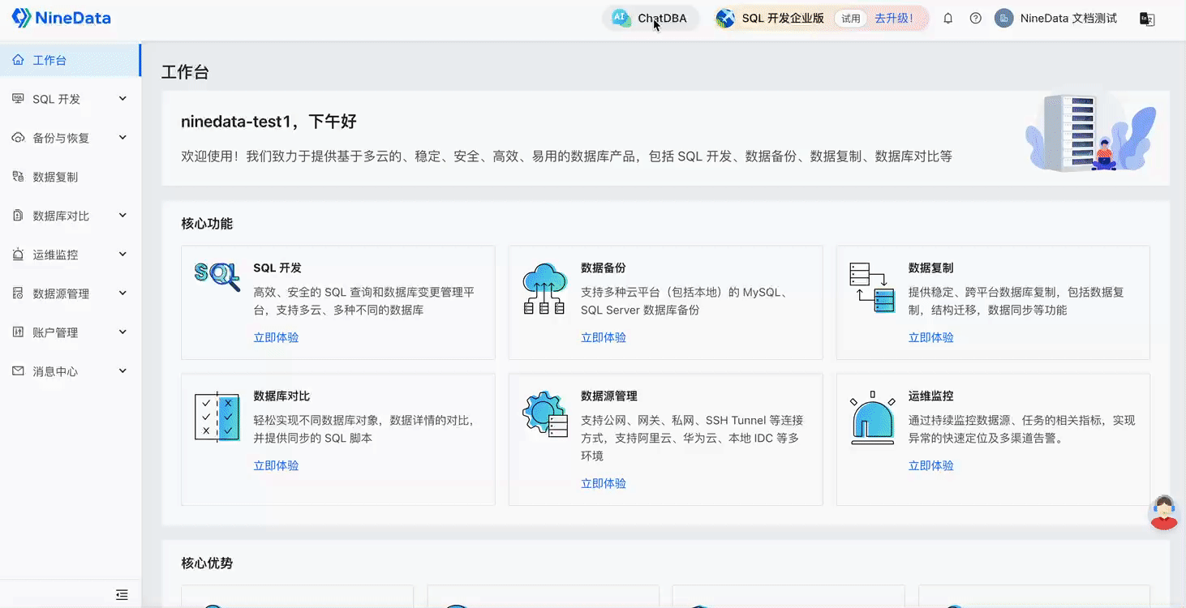Expand the 数据源管理 sidebar chevron

click(x=122, y=293)
